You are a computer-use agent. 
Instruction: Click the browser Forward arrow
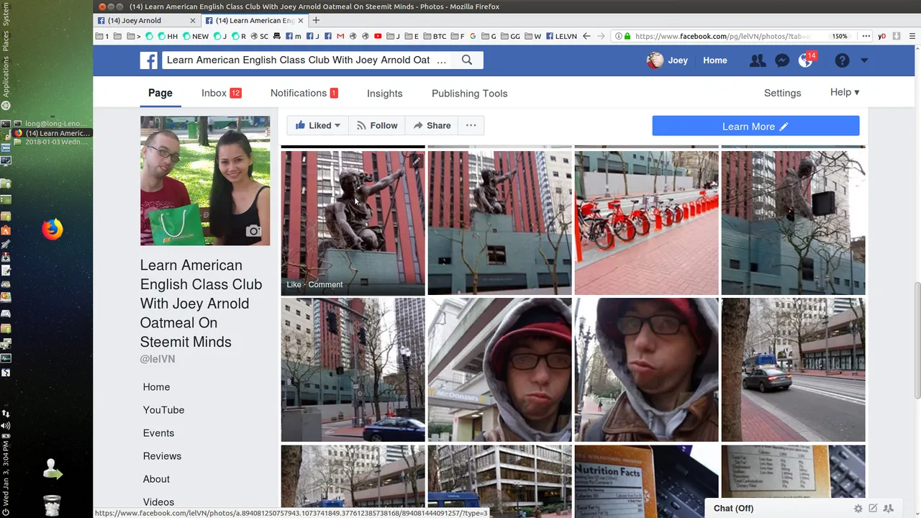[x=601, y=36]
